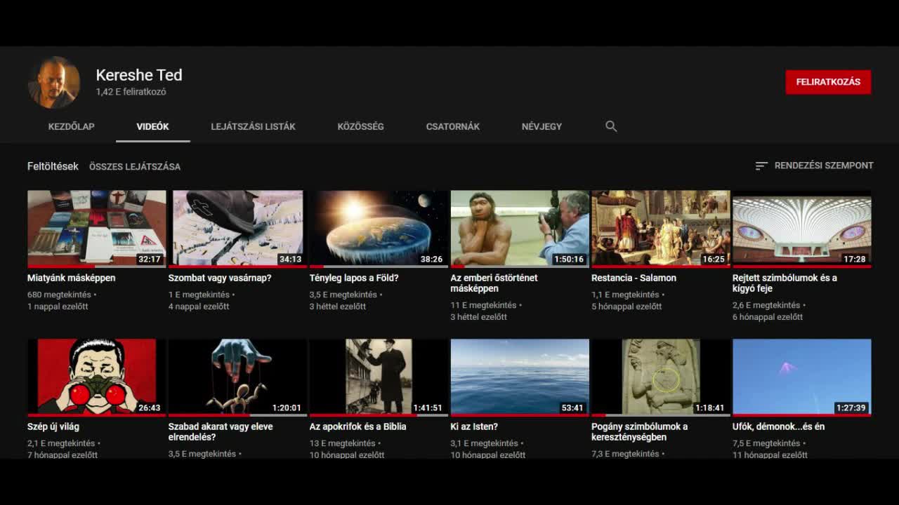Play the Ki az Isten? ocean thumbnail
This screenshot has height=505, width=899.
point(520,377)
